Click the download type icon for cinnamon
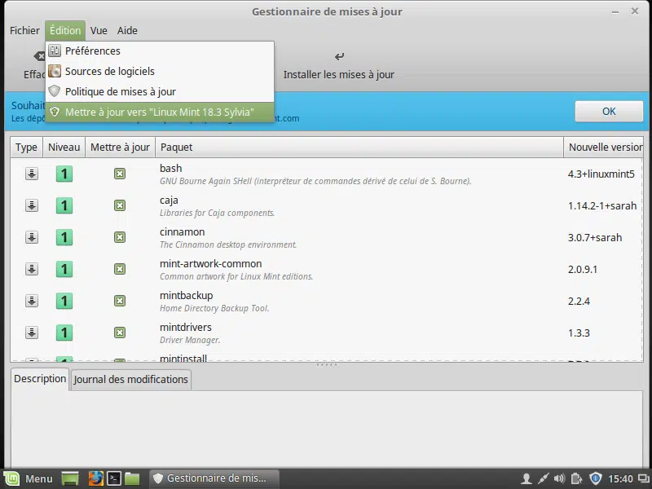Screen dimensions: 652x489 [x=32, y=237]
